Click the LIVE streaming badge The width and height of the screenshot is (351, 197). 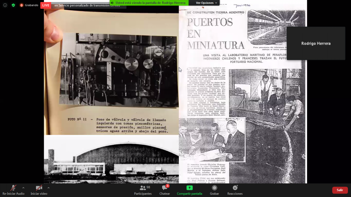[x=46, y=5]
